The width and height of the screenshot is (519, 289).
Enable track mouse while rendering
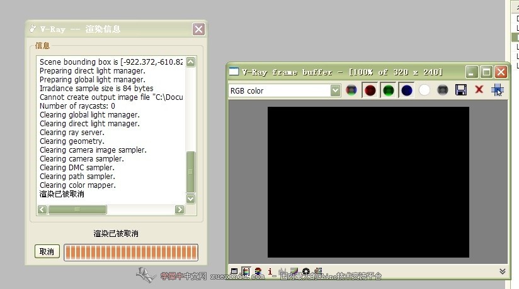point(497,90)
